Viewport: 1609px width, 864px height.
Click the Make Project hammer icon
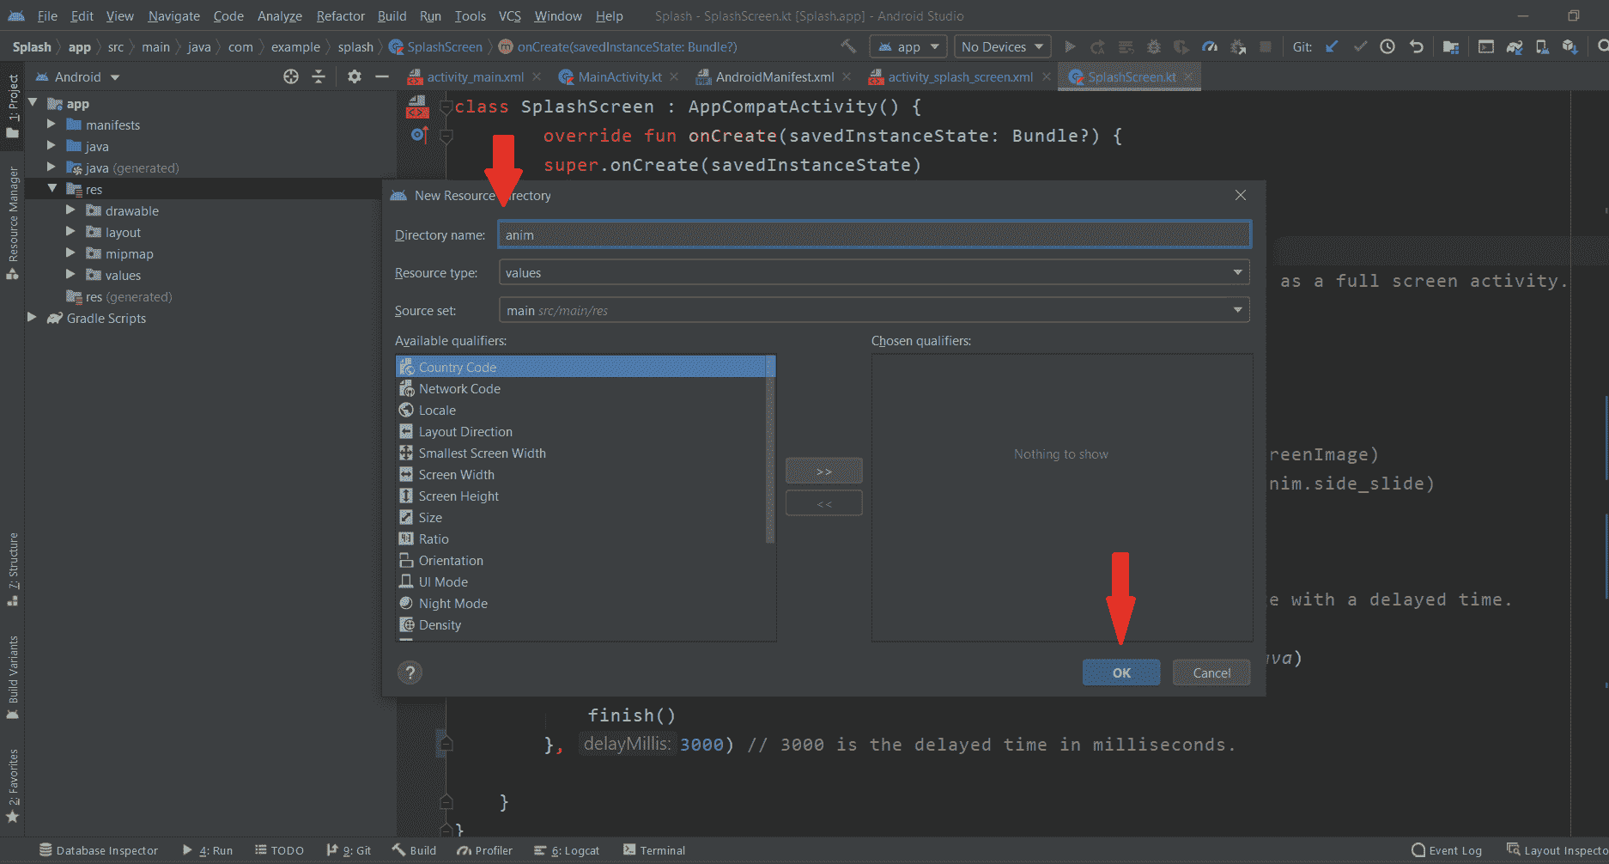pyautogui.click(x=848, y=46)
